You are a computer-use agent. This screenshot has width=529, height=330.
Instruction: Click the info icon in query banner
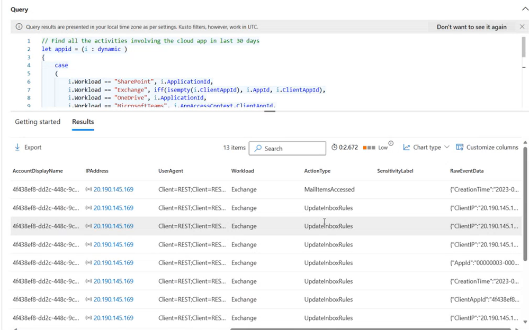[19, 27]
